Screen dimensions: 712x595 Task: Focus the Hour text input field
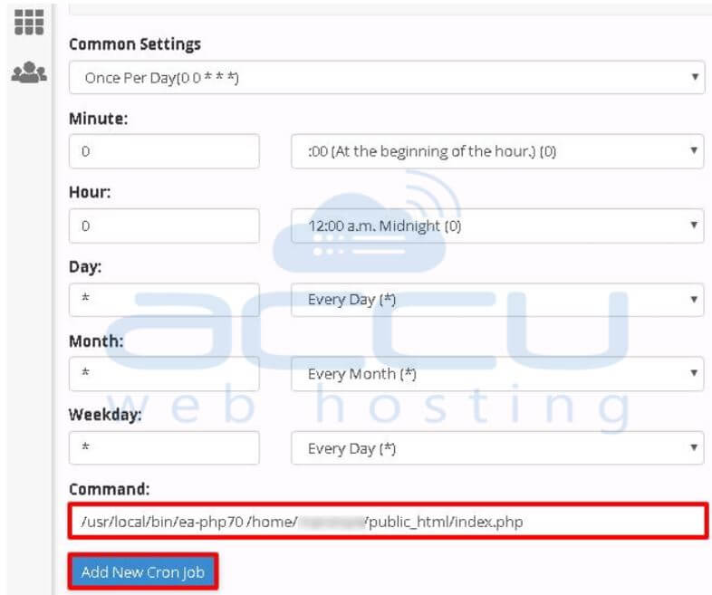click(164, 226)
